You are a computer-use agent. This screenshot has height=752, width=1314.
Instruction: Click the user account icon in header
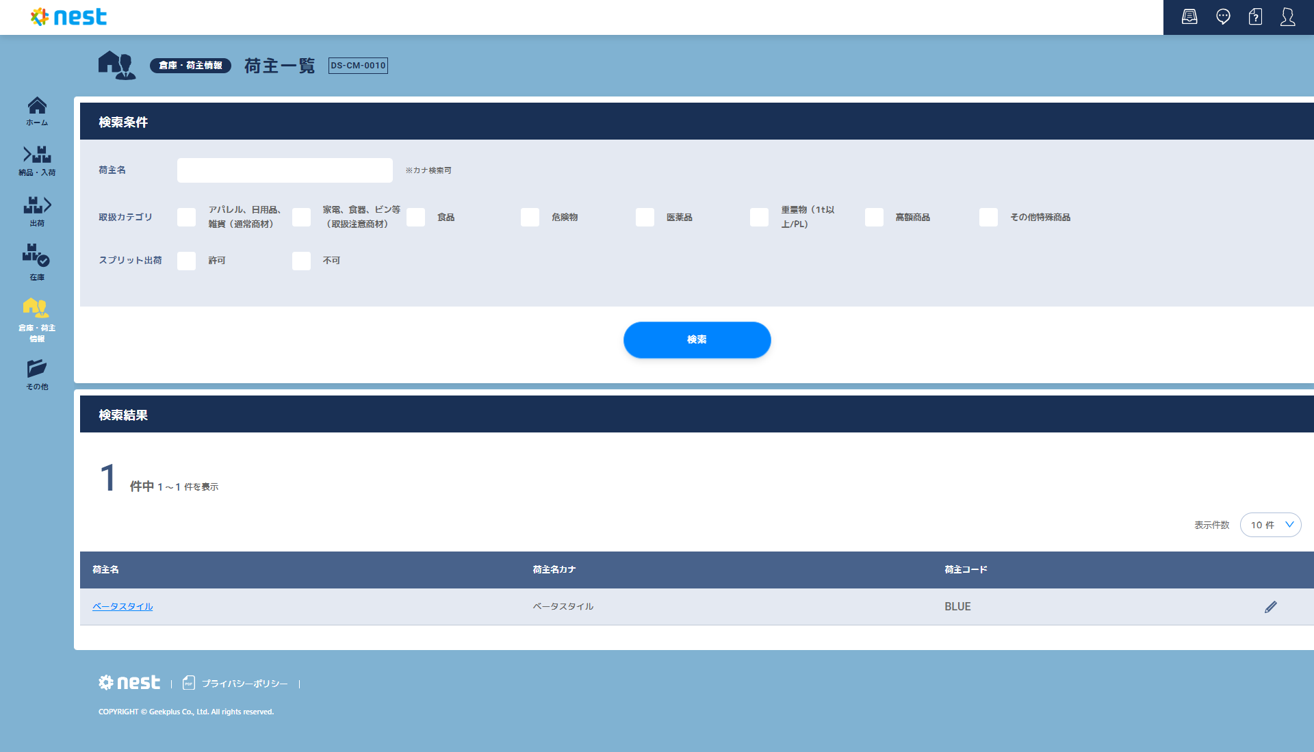(1287, 17)
